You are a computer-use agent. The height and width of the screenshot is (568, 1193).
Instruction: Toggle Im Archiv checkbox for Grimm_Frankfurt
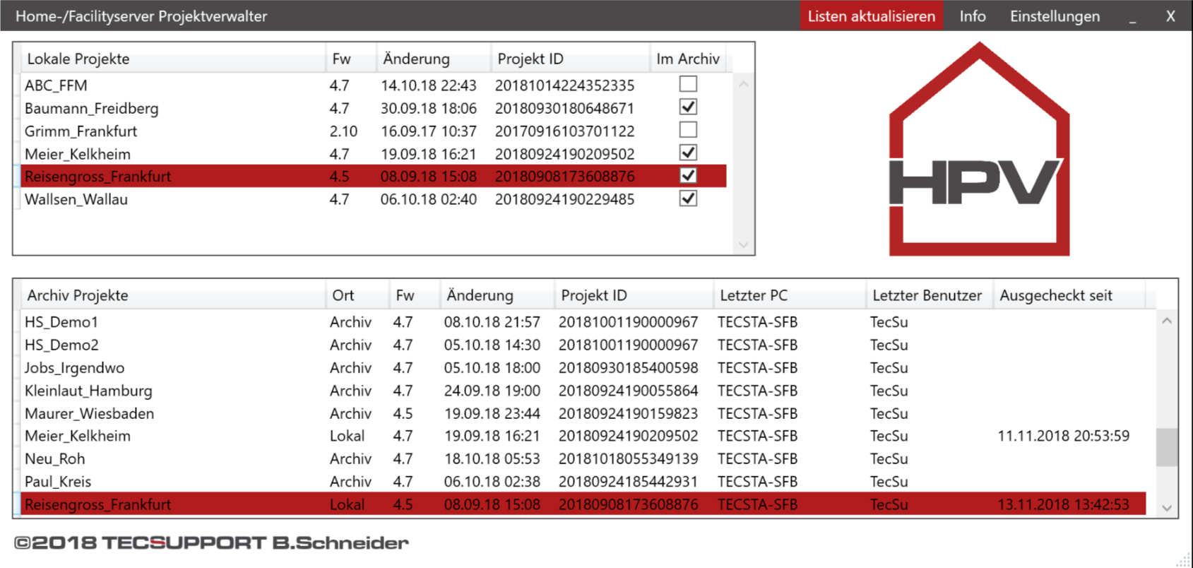[x=688, y=130]
